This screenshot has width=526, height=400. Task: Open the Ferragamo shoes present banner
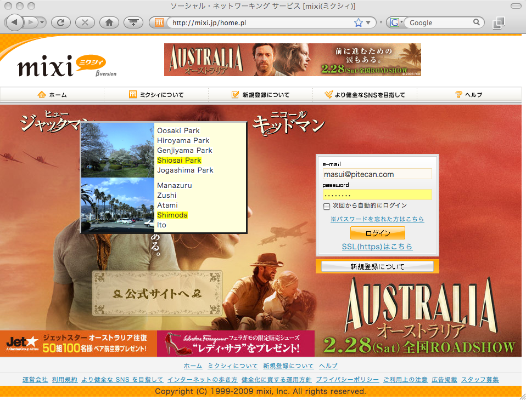(236, 344)
